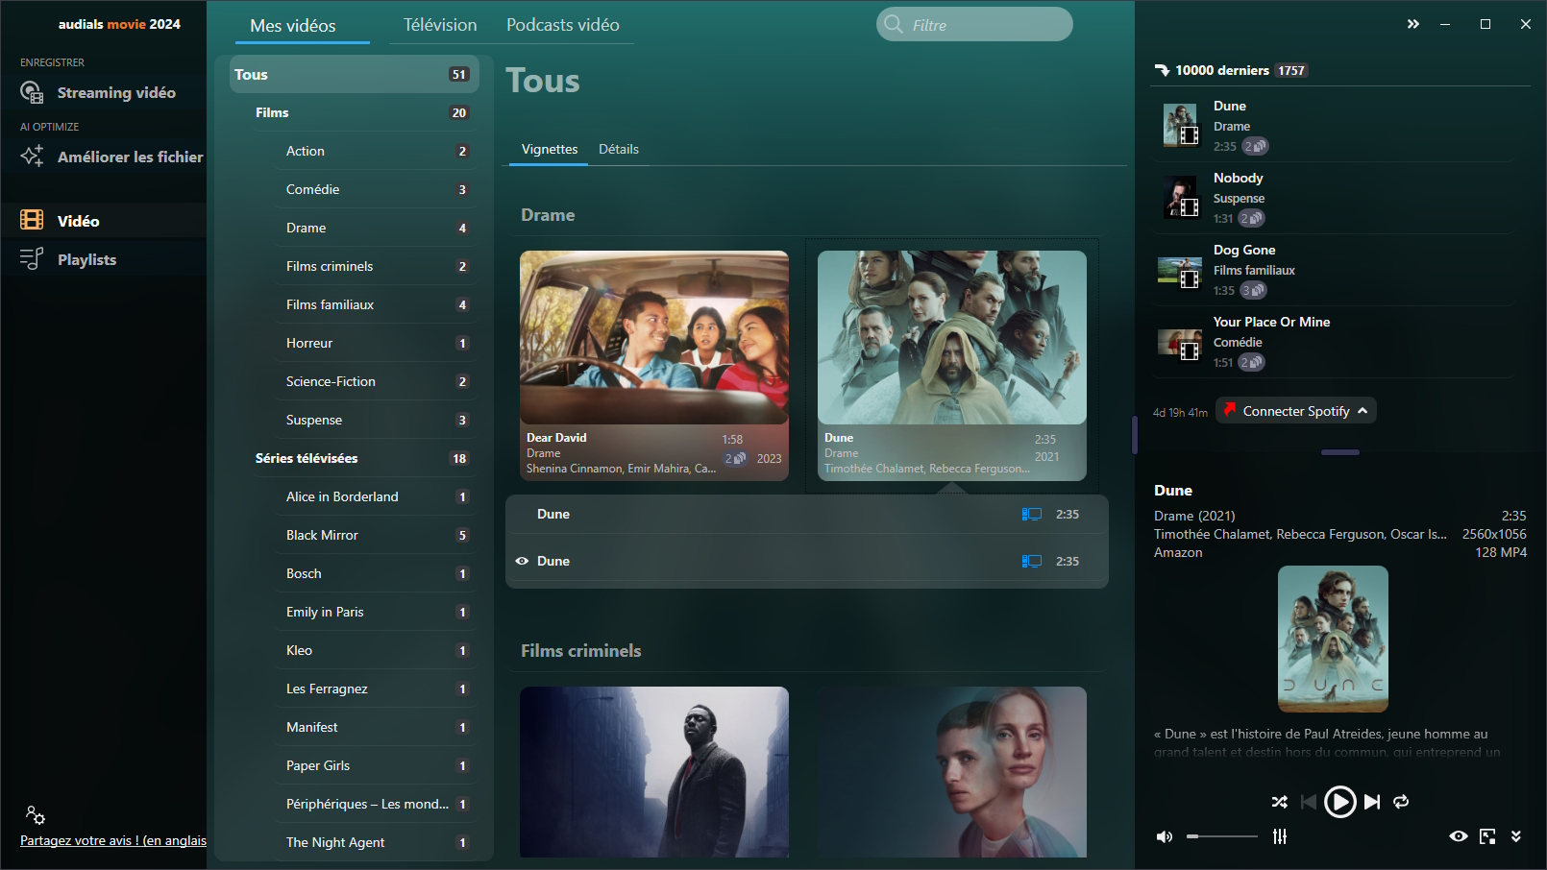The width and height of the screenshot is (1547, 870).
Task: Open the equalizer sliders icon
Action: tap(1280, 836)
